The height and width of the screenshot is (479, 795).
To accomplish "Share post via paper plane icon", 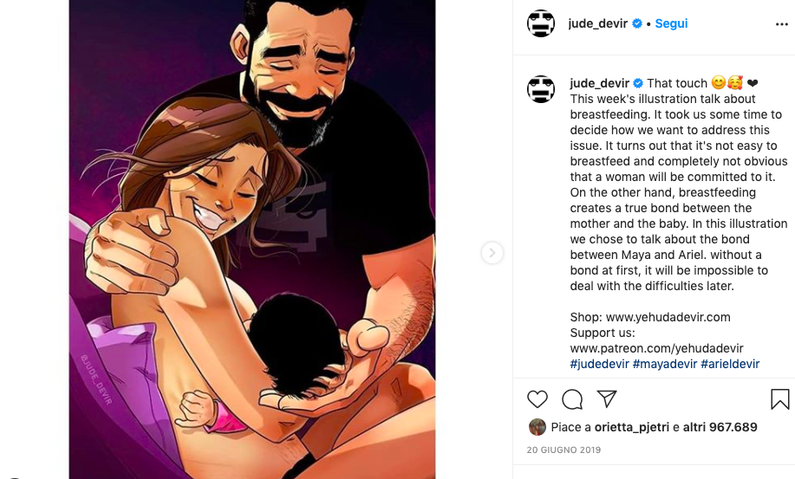I will [607, 398].
